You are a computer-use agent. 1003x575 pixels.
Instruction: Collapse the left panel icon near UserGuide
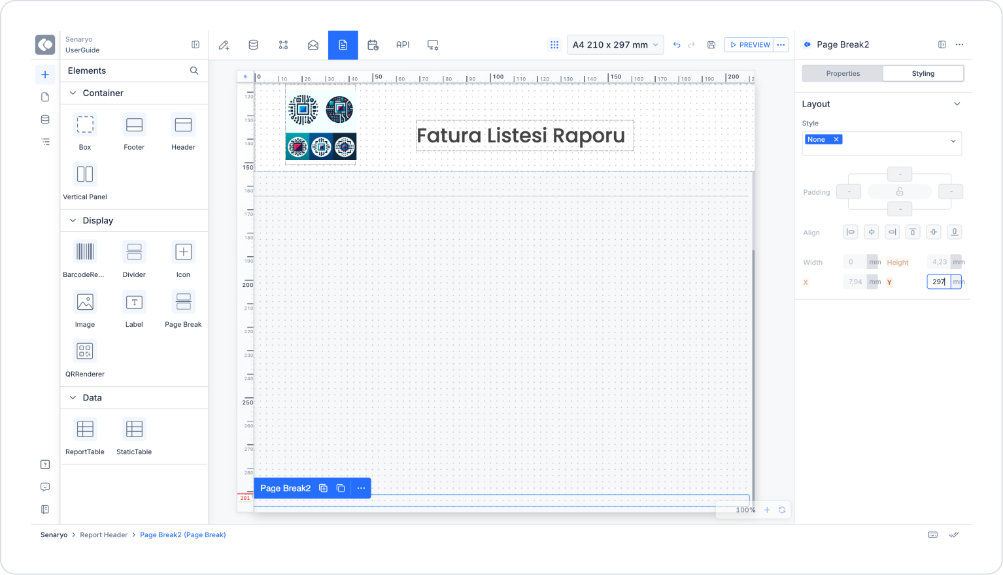point(195,44)
